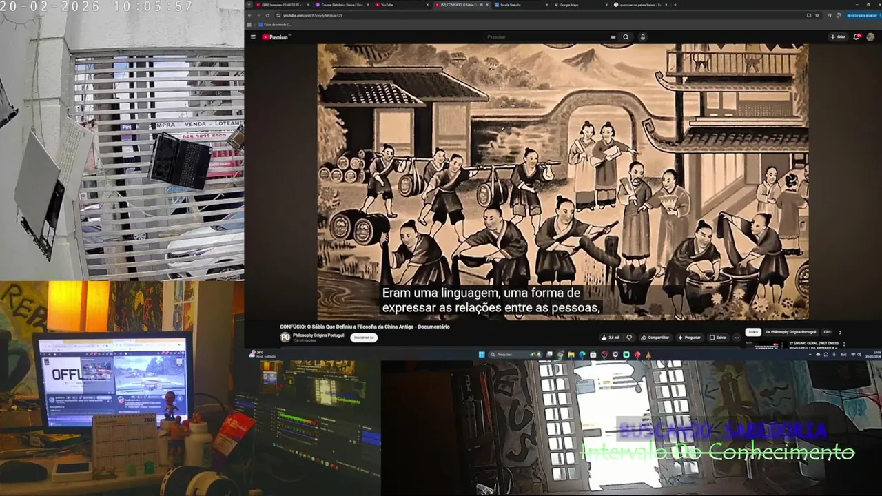Open the on-screen keyboard icon in search box
Screen dimensions: 882x496
pyautogui.click(x=613, y=37)
